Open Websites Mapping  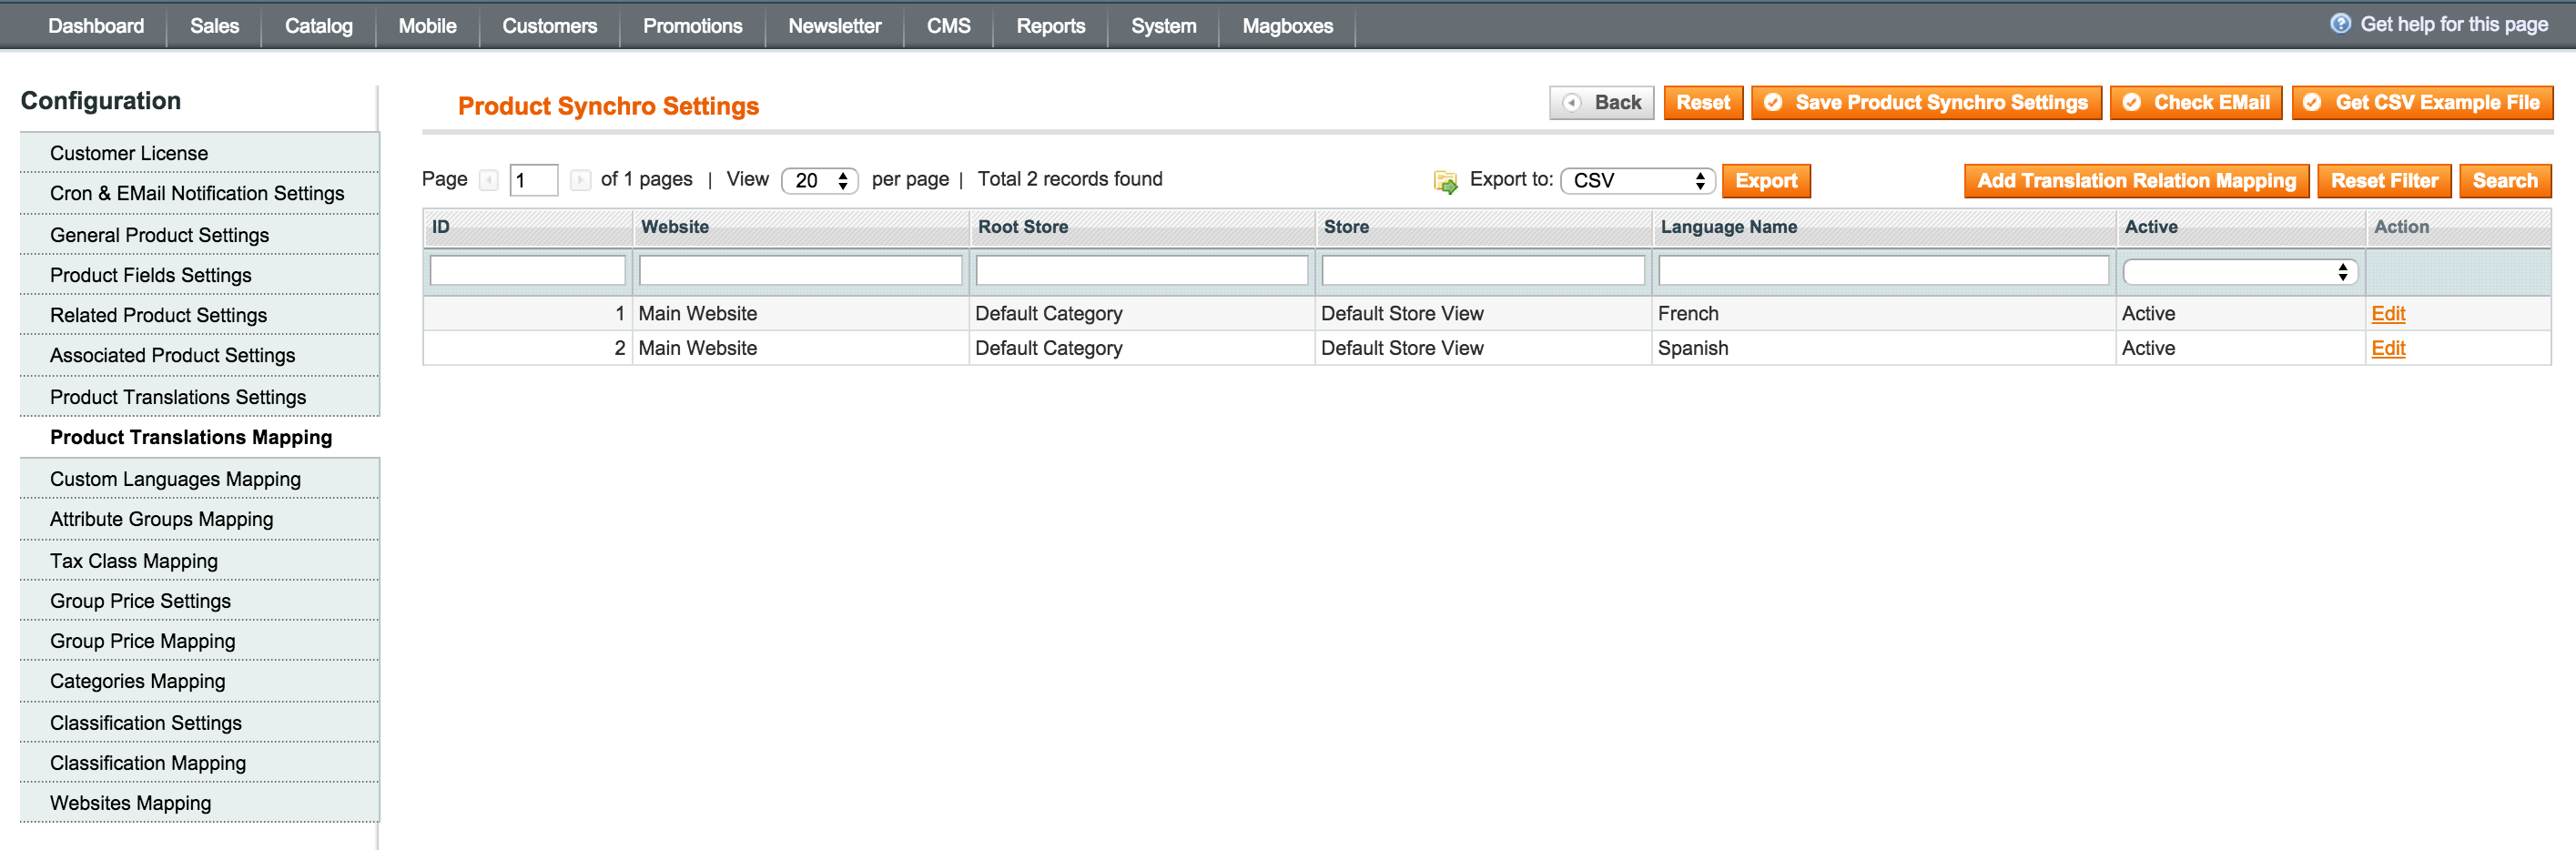point(199,803)
